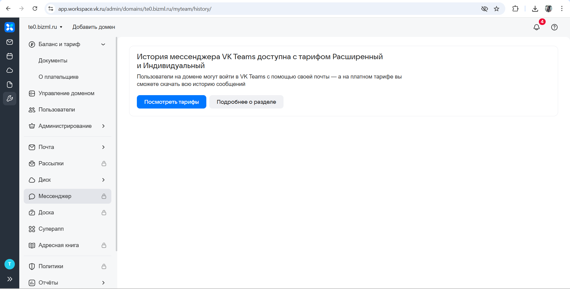Click the lock icon on Доска row
This screenshot has width=570, height=289.
pos(104,213)
